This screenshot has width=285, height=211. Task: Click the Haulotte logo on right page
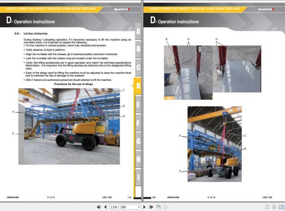[266, 10]
